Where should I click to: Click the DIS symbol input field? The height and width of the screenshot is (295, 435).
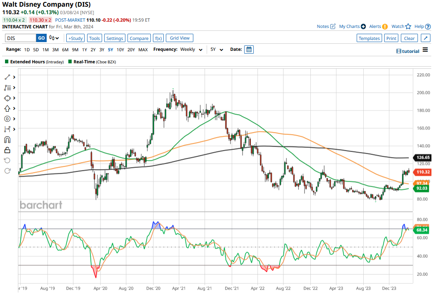(20, 38)
